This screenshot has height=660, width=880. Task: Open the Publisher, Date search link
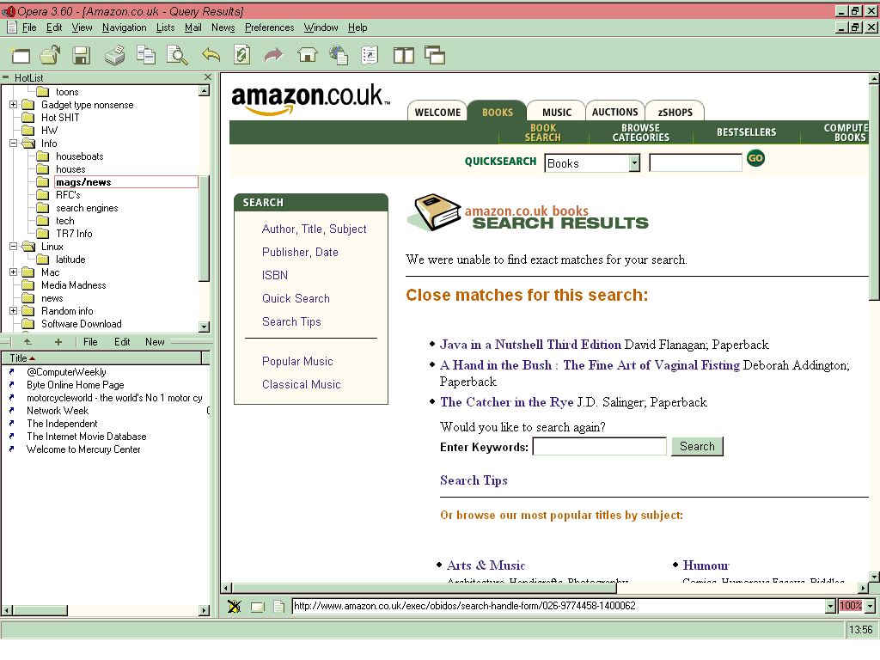click(x=300, y=253)
